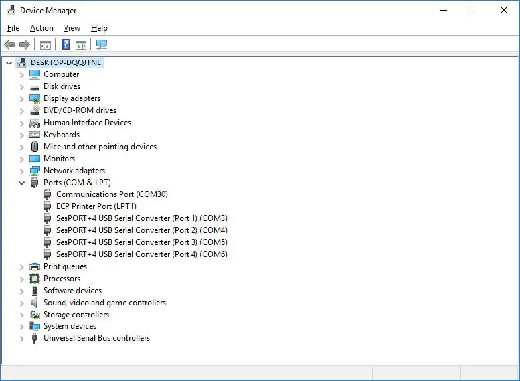The height and width of the screenshot is (381, 520).
Task: Click the Display adapters device icon
Action: coord(35,98)
